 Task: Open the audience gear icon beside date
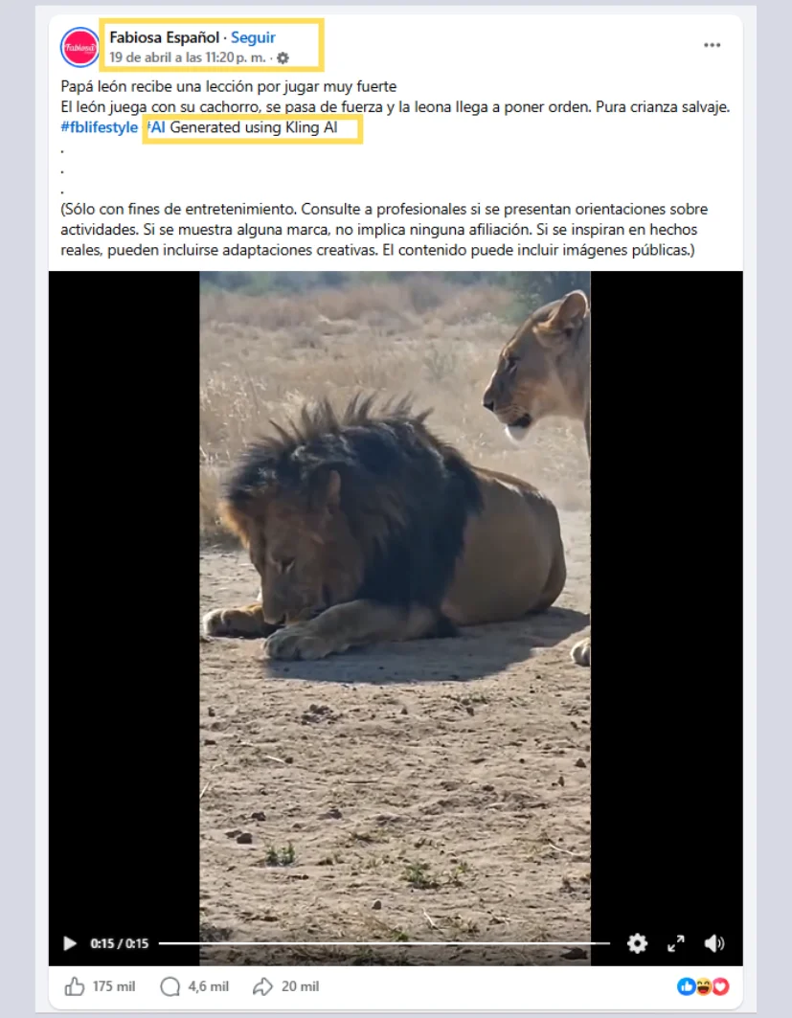pyautogui.click(x=283, y=57)
